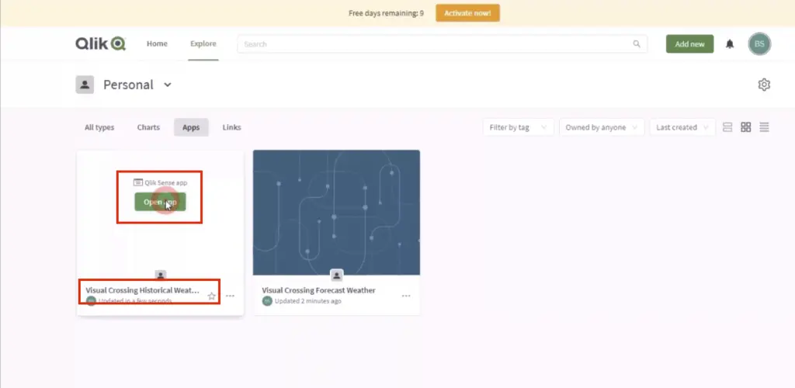This screenshot has height=388, width=795.
Task: Expand the Personal space chevron
Action: (x=168, y=85)
